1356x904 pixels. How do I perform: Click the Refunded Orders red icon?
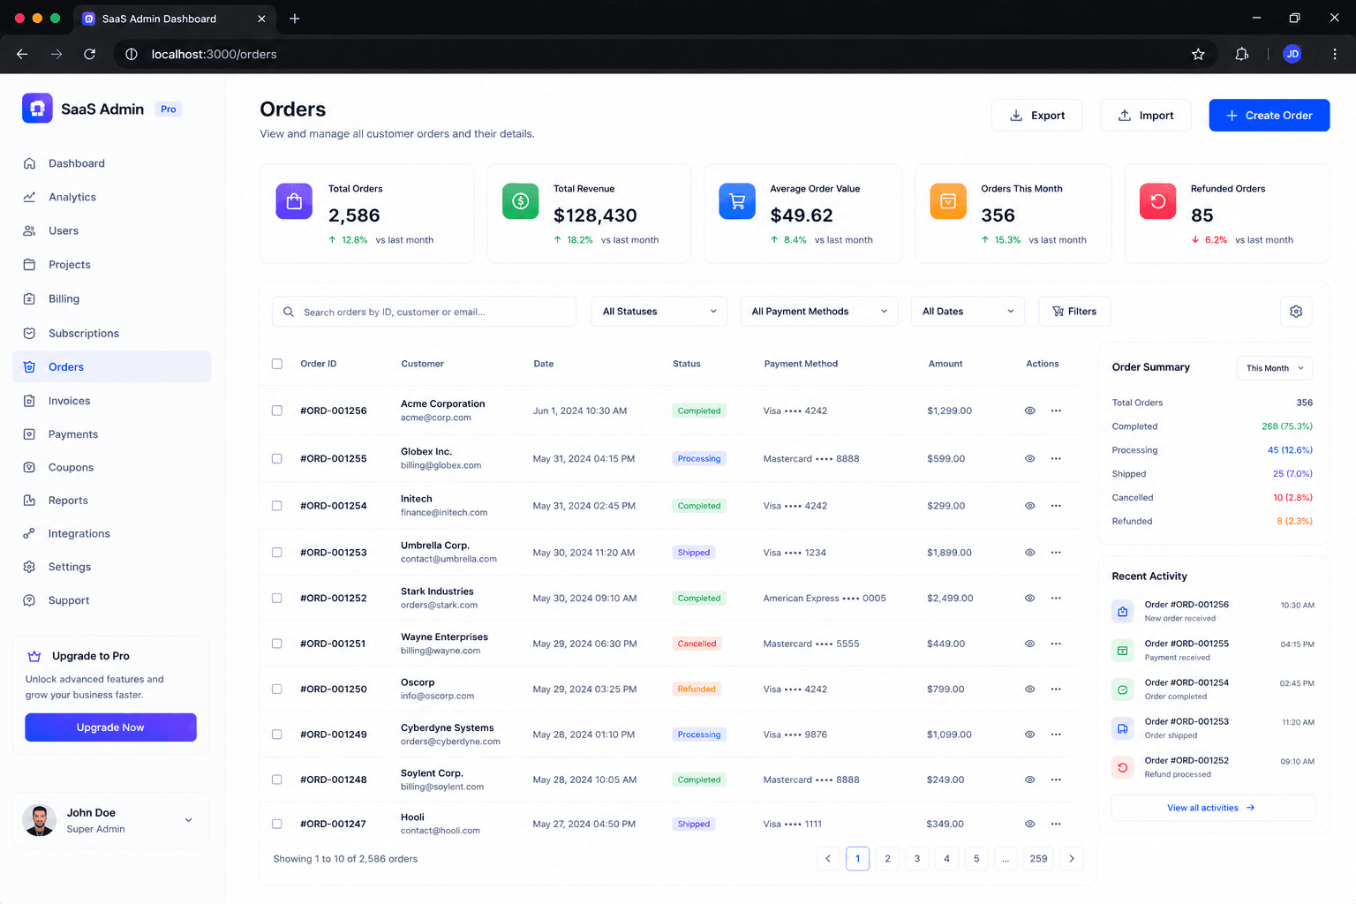[x=1157, y=201]
